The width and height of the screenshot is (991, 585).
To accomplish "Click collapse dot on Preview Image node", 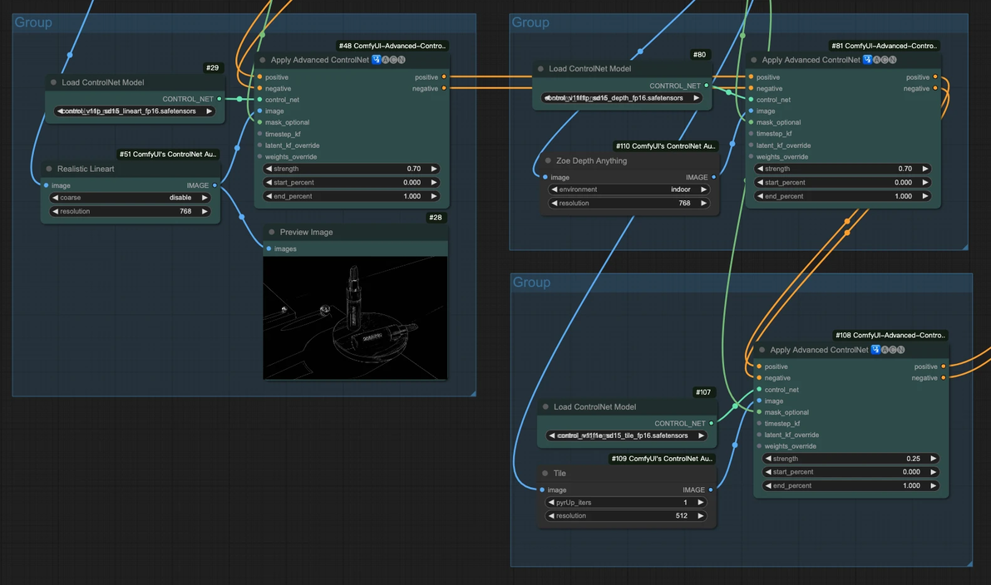I will [272, 232].
